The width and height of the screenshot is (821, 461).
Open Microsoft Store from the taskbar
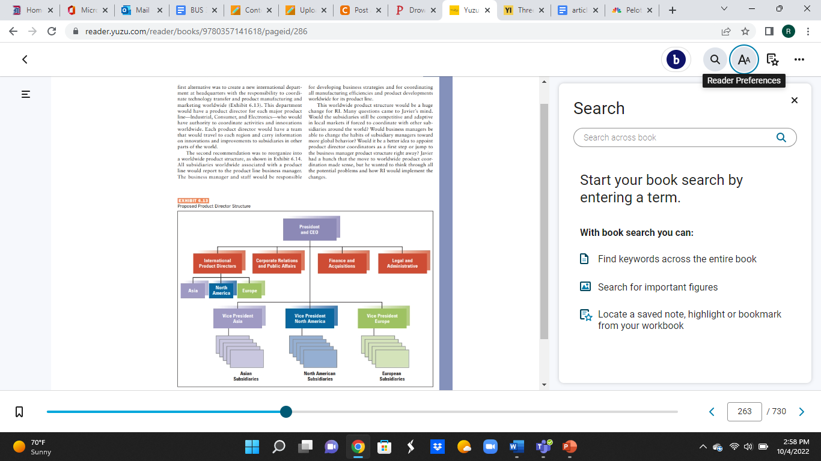[384, 447]
